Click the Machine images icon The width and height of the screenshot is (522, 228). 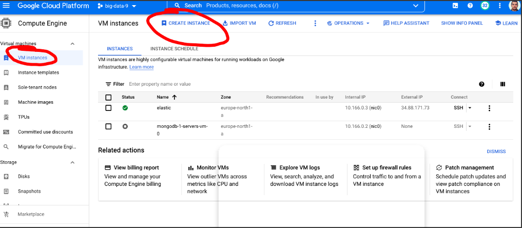(6, 102)
